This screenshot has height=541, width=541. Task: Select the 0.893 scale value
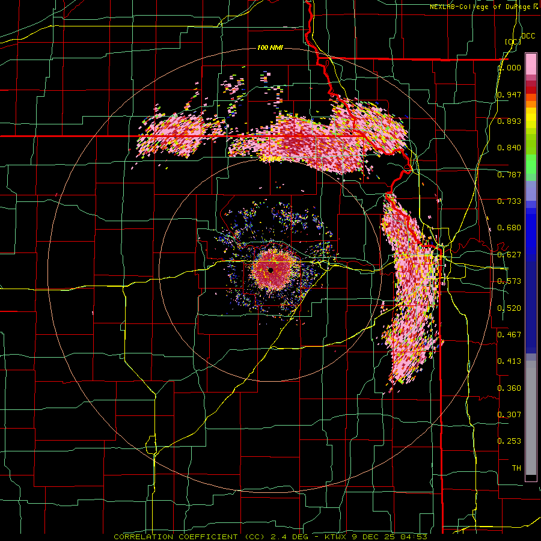tap(509, 121)
